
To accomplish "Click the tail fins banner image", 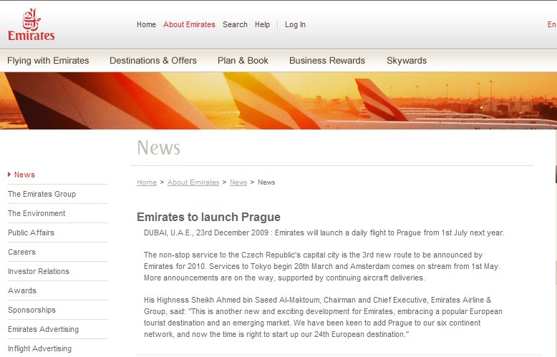I will pos(278,101).
